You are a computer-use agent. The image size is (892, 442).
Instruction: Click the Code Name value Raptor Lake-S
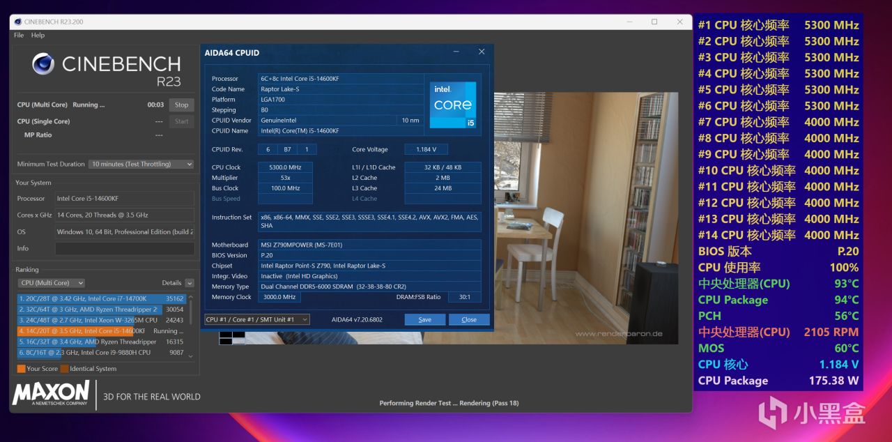click(x=341, y=89)
